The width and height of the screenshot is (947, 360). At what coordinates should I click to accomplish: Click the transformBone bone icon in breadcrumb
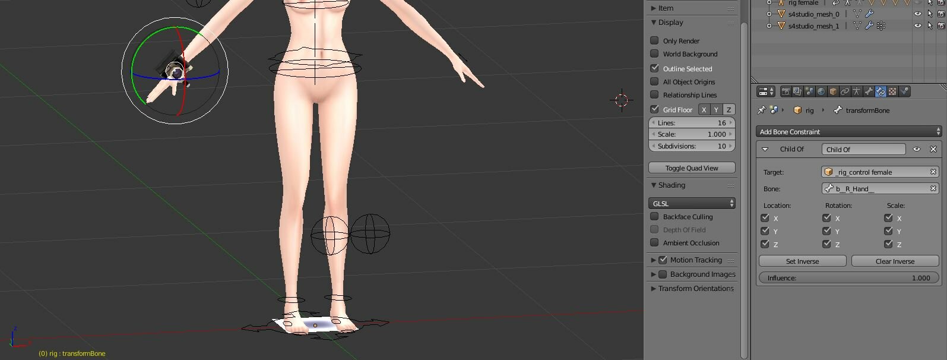pyautogui.click(x=838, y=110)
